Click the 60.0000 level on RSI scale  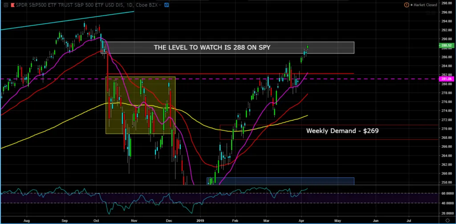pyautogui.click(x=445, y=193)
